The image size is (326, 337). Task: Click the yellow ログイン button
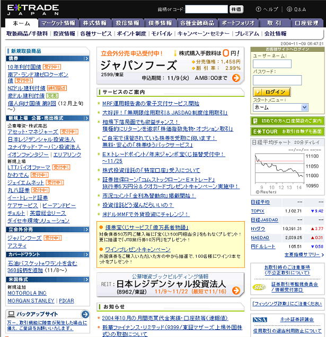pos(272,92)
